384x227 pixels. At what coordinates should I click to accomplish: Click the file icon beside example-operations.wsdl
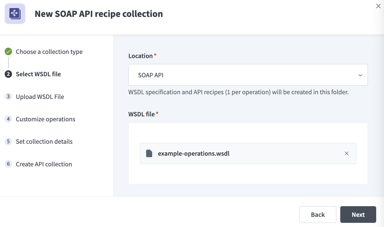click(149, 153)
